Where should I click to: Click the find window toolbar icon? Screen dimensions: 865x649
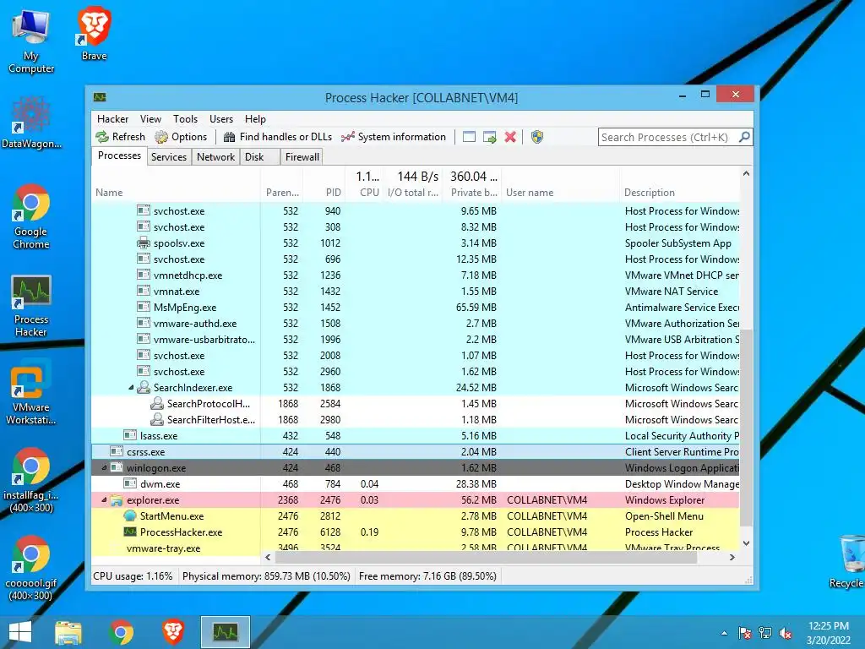[x=469, y=137]
